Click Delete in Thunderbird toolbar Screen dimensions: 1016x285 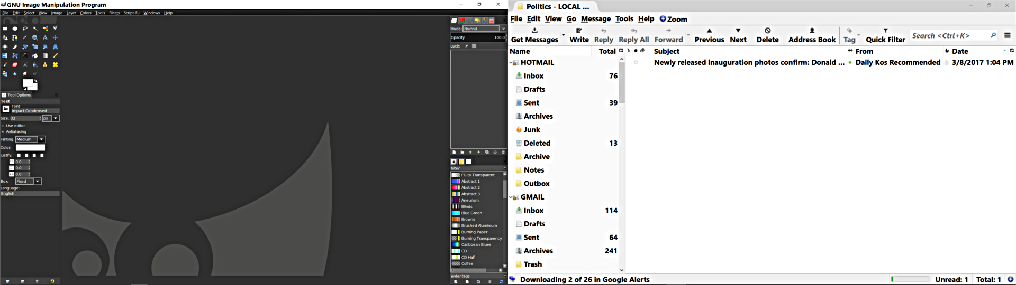click(x=768, y=35)
